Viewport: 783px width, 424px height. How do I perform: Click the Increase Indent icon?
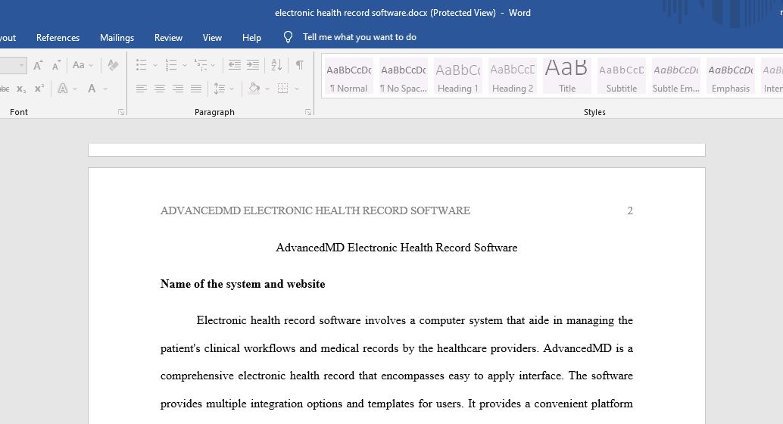(x=253, y=65)
